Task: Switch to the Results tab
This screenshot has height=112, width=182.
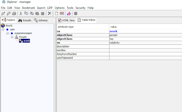Action: tap(25, 20)
